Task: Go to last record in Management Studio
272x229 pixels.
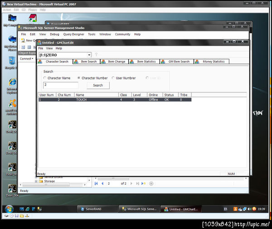Action: [x=137, y=184]
